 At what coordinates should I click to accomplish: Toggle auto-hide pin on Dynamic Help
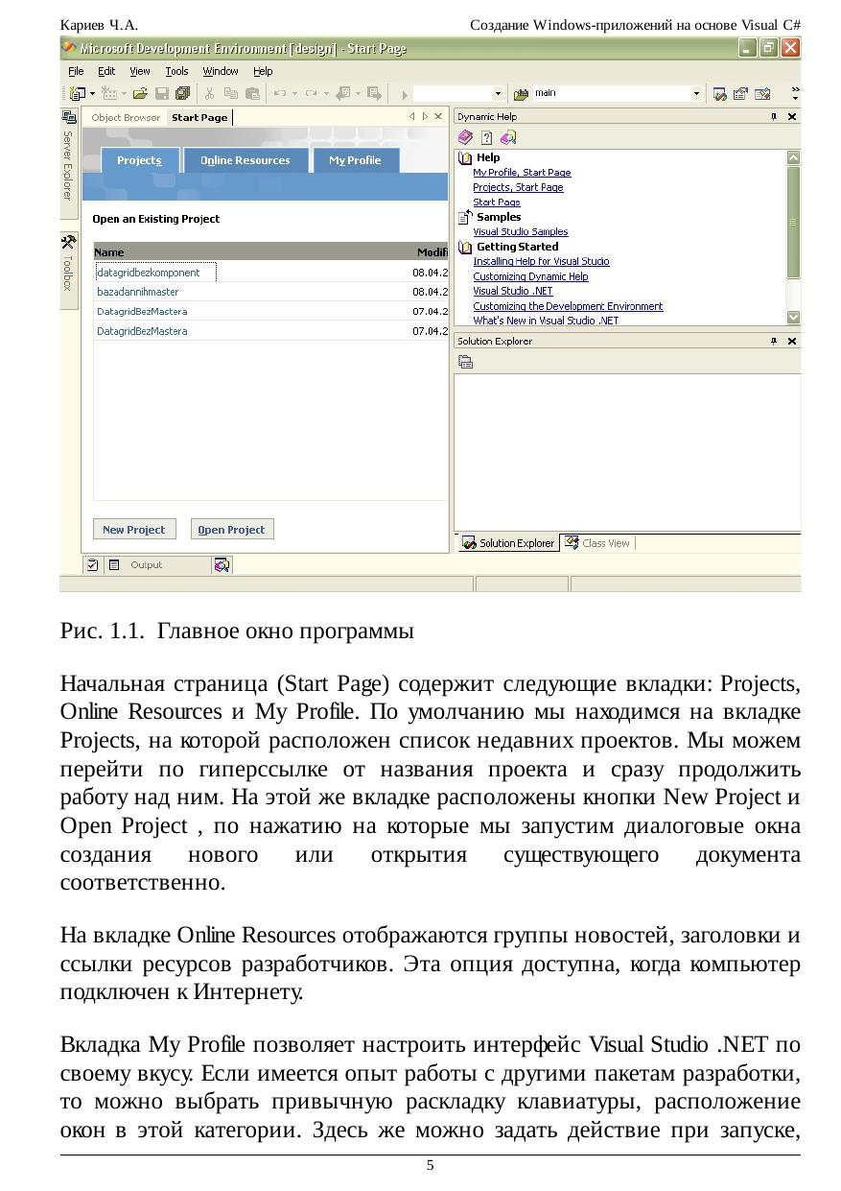[x=774, y=116]
